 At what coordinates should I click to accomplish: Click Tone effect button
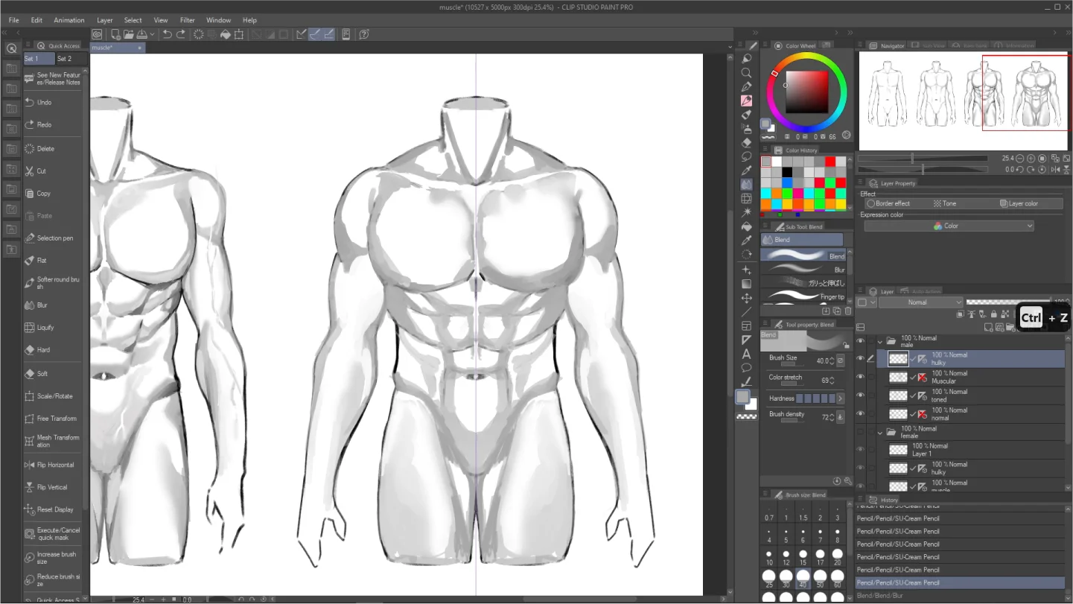[x=945, y=203]
